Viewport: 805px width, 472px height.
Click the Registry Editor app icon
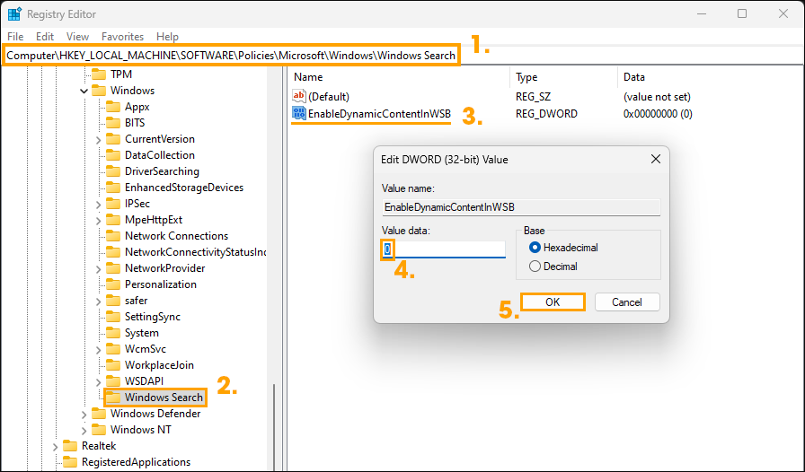14,13
